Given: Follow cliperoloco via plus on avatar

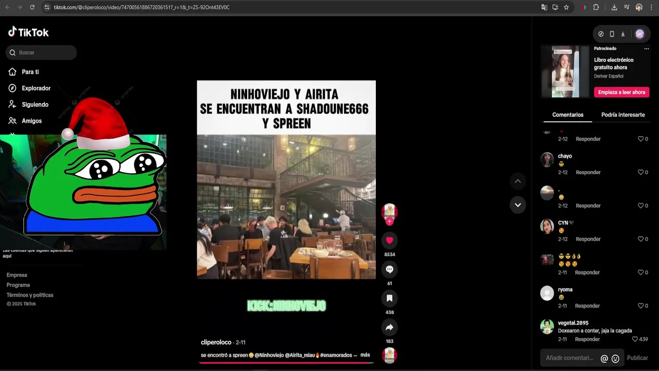Looking at the screenshot, I should [x=389, y=222].
